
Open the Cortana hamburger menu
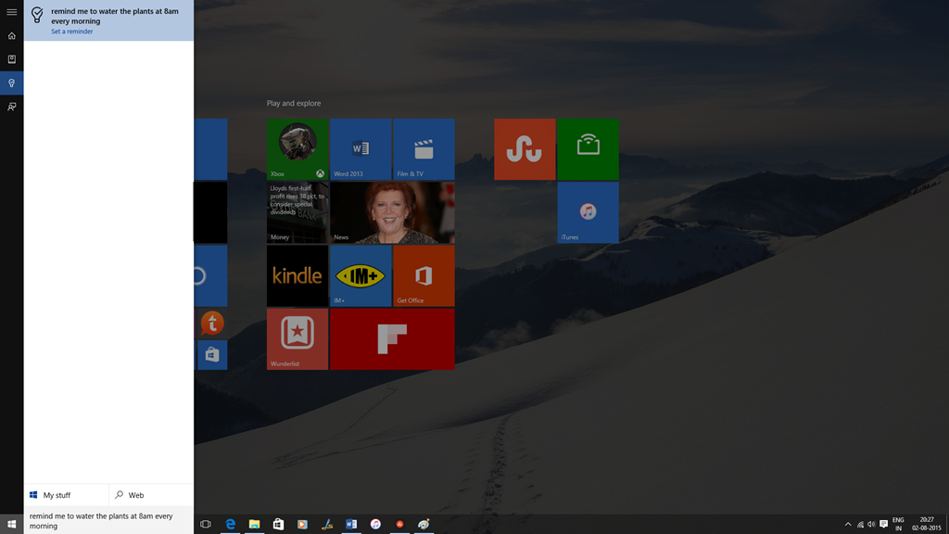[x=11, y=12]
